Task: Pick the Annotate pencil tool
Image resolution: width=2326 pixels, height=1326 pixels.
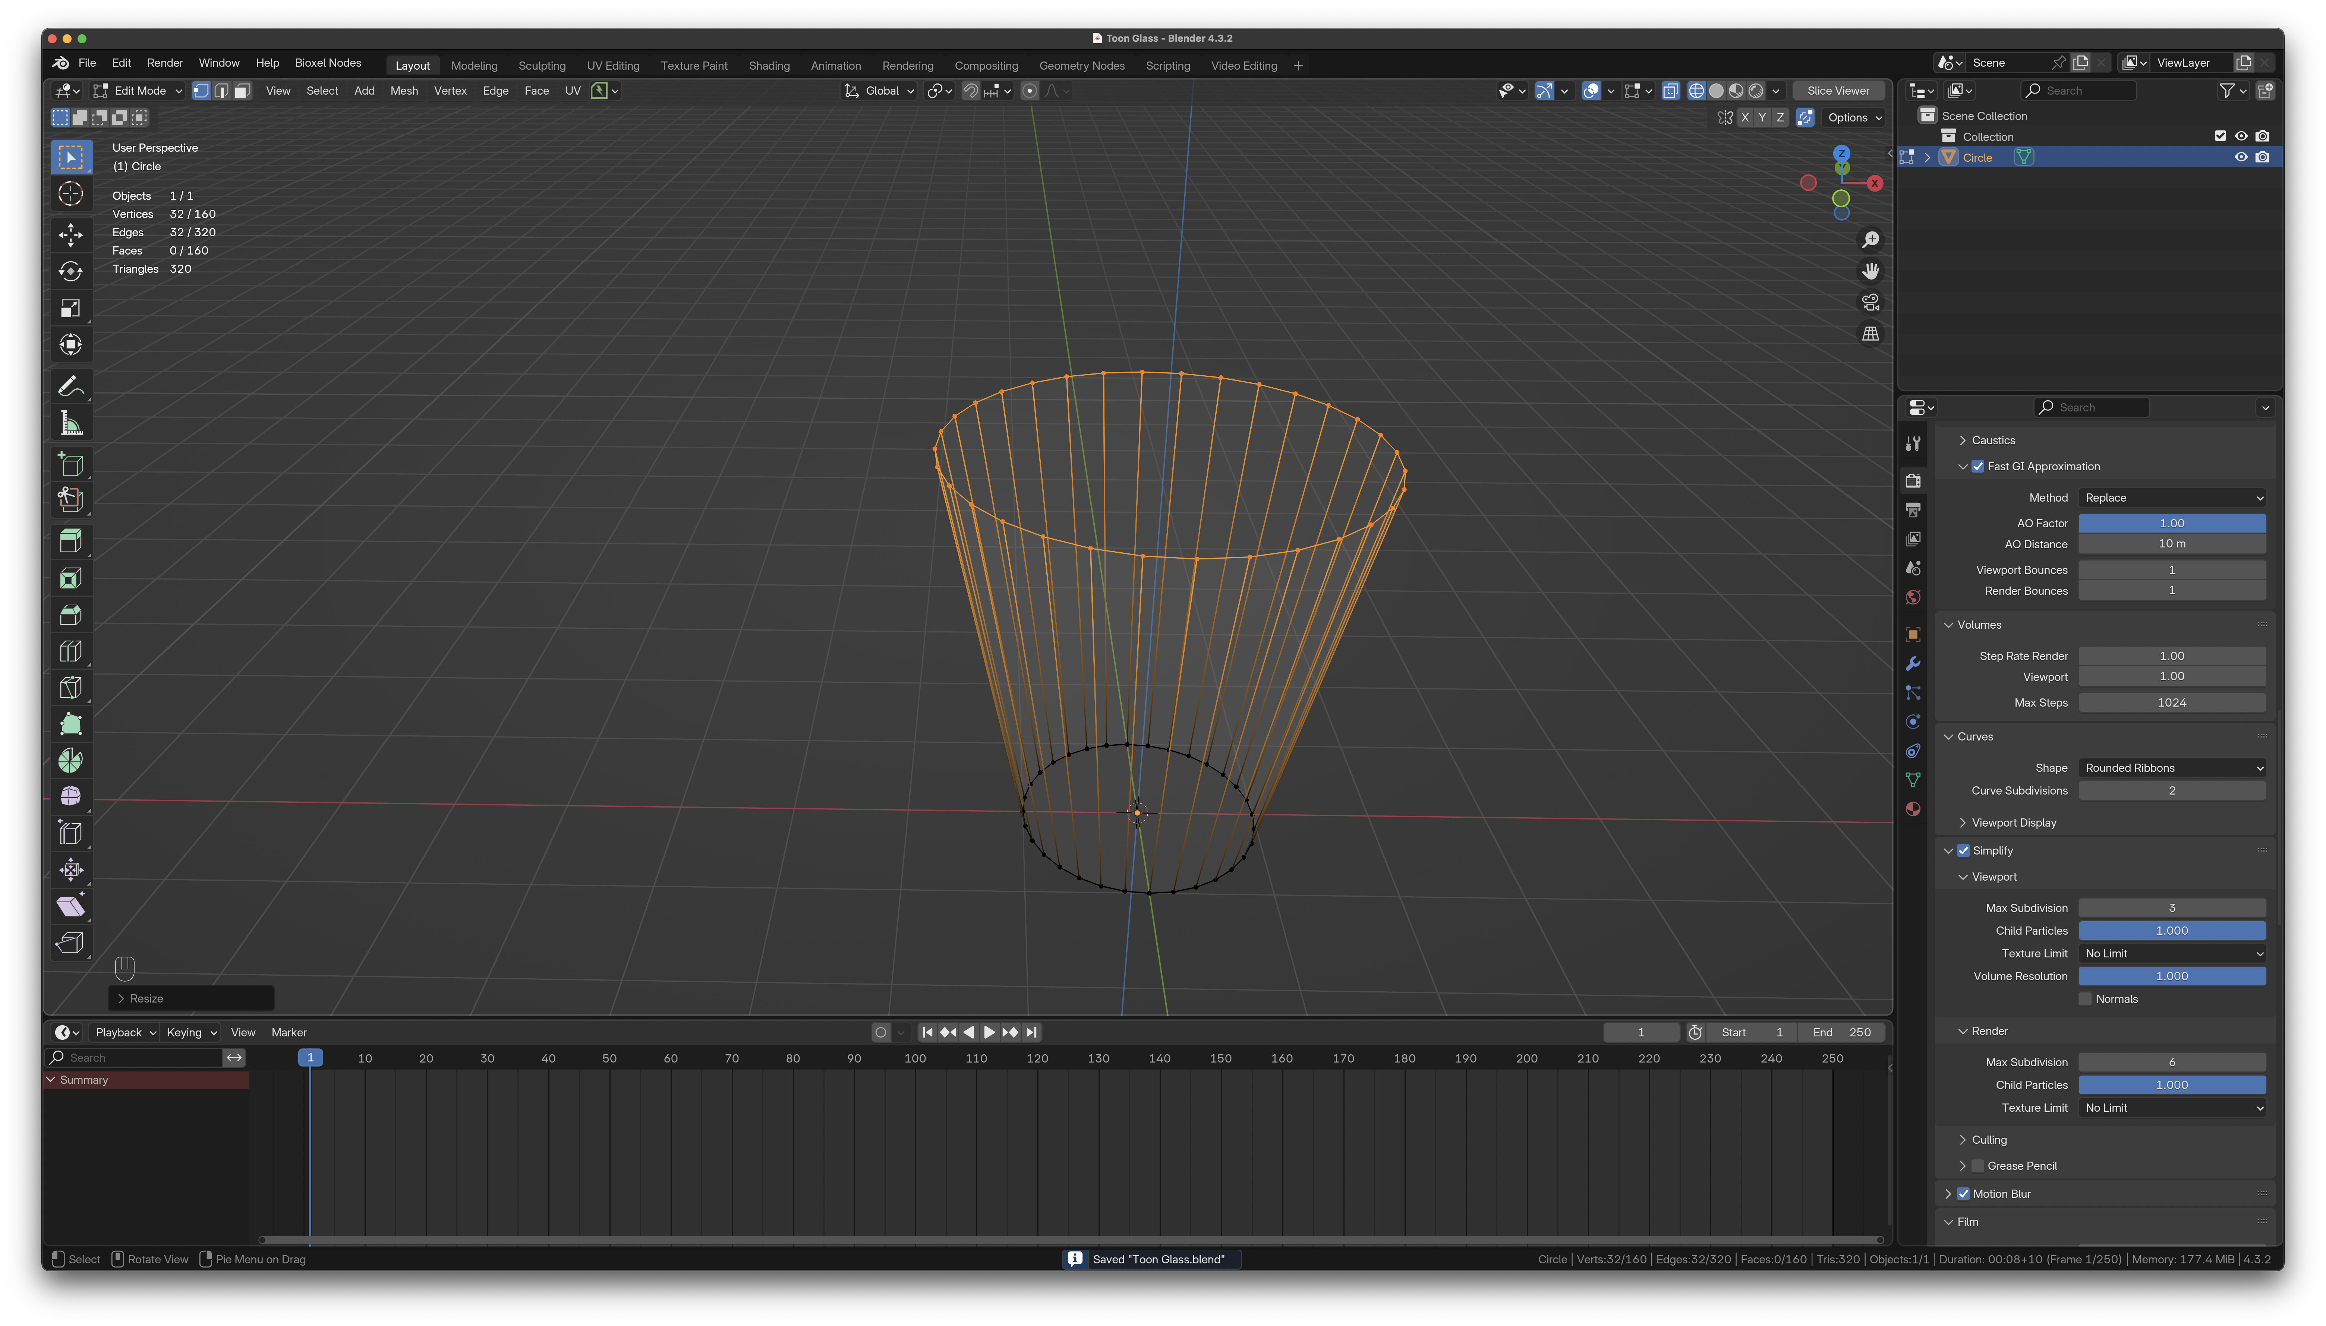Action: 71,386
